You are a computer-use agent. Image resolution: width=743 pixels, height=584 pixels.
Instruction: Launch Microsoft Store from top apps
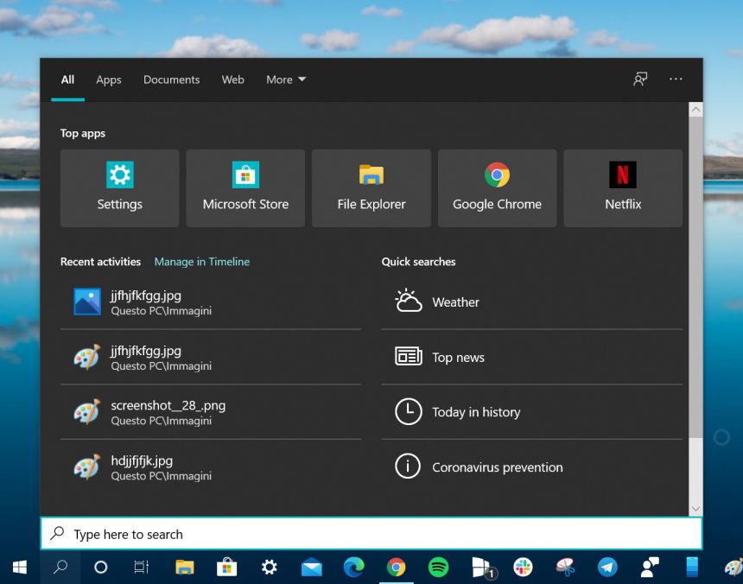[x=245, y=188]
